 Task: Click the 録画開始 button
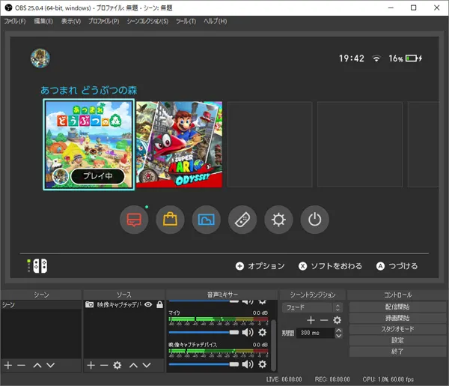[396, 318]
